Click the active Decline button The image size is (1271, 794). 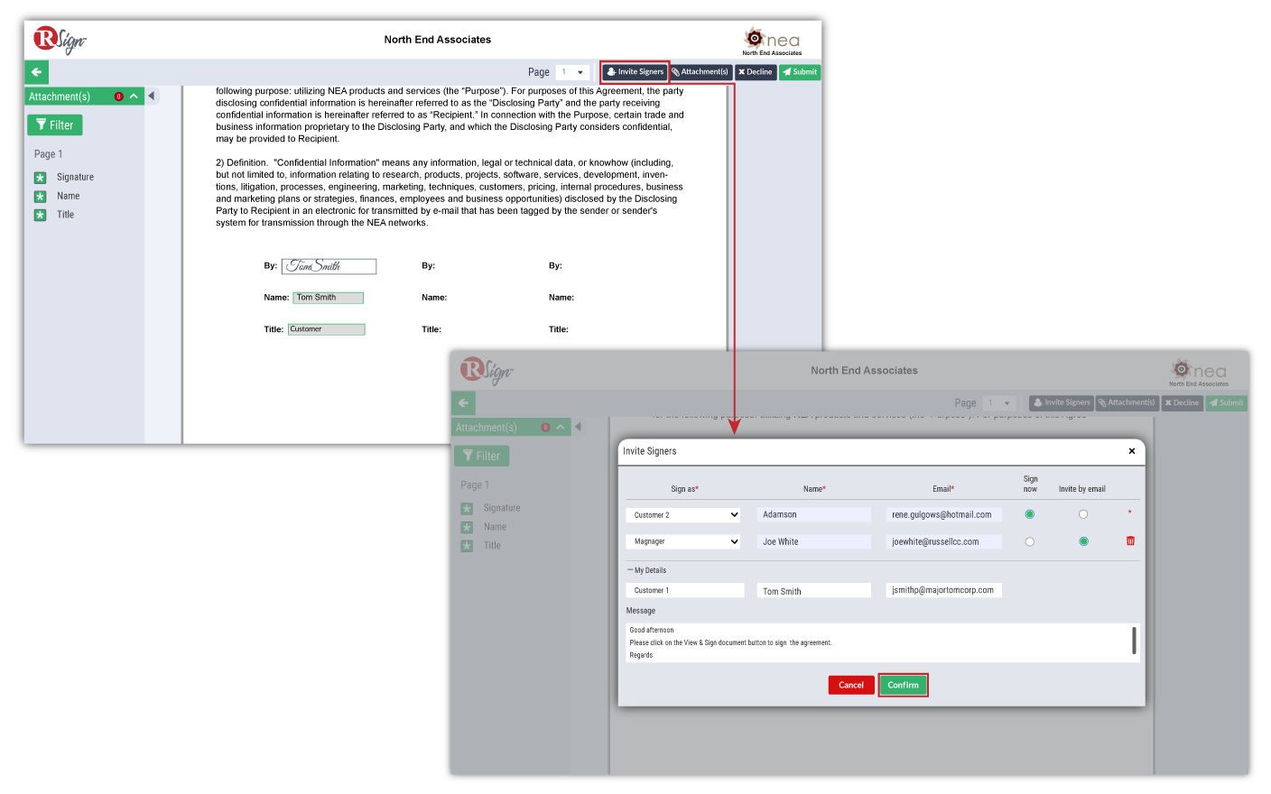click(x=756, y=72)
